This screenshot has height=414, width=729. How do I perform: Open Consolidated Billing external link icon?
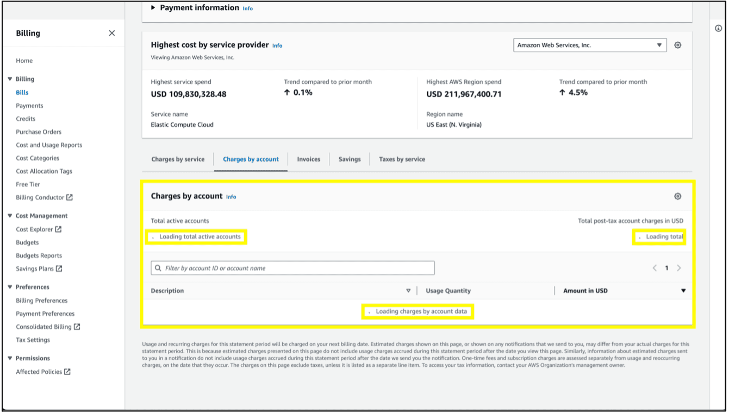point(77,327)
